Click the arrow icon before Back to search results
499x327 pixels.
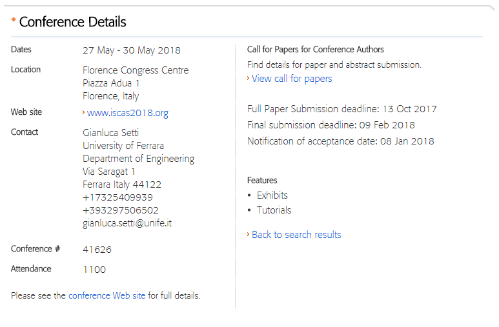pos(249,234)
